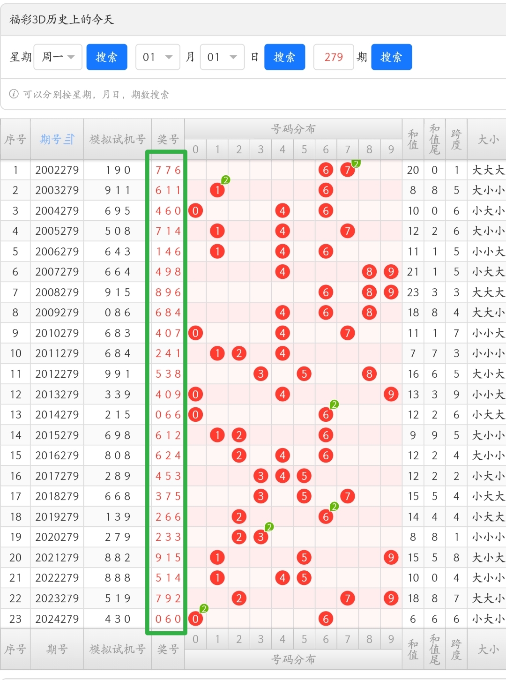Click 搜索 button next to weekday dropdown

pos(107,57)
